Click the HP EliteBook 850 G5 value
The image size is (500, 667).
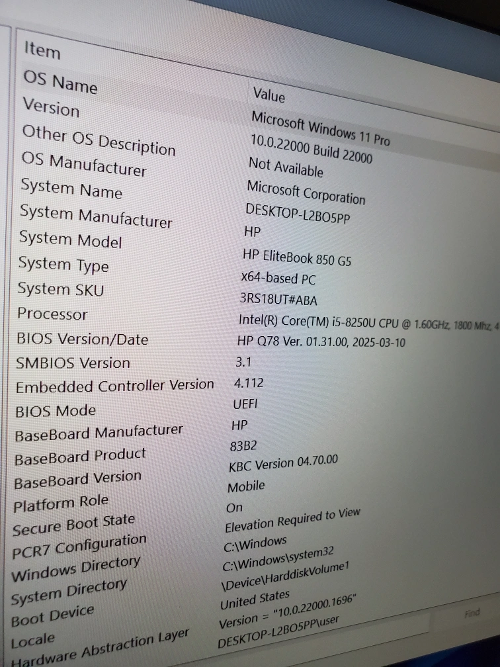(x=297, y=257)
